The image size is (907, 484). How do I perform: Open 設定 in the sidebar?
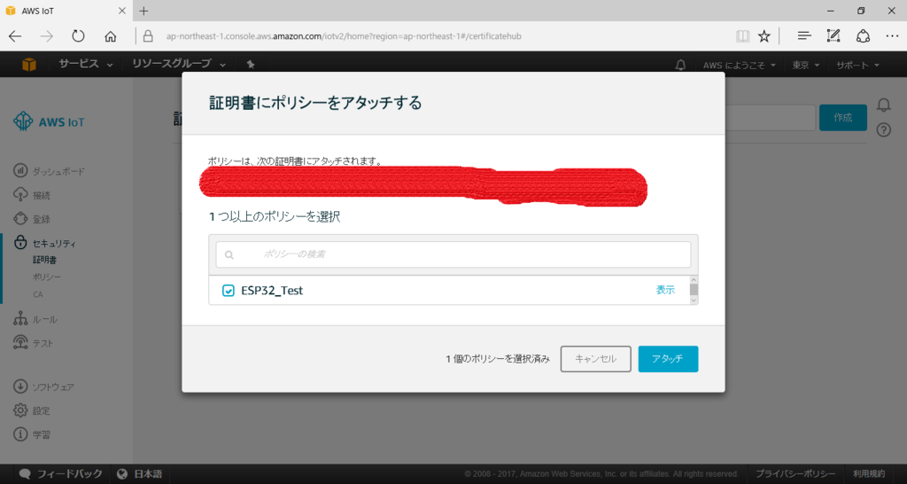[32, 410]
